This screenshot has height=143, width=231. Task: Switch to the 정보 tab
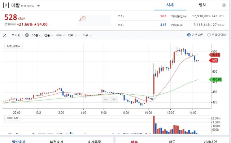pyautogui.click(x=202, y=5)
